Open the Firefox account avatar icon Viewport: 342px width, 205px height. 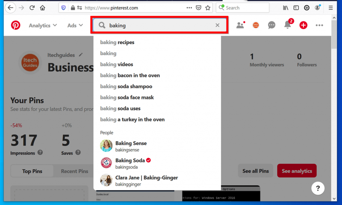point(318,8)
